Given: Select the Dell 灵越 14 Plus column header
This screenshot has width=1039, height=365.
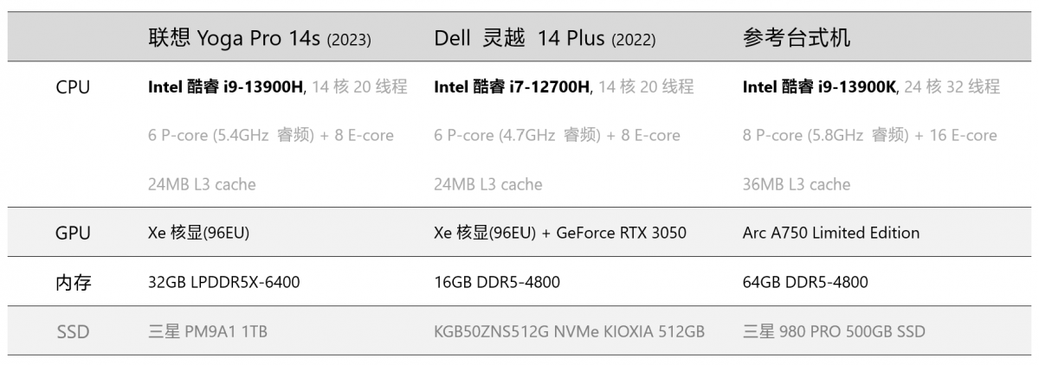Looking at the screenshot, I should pyautogui.click(x=545, y=38).
